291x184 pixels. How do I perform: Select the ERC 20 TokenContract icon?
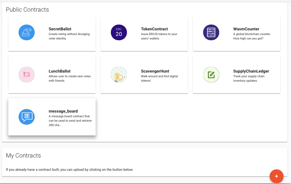pyautogui.click(x=119, y=32)
